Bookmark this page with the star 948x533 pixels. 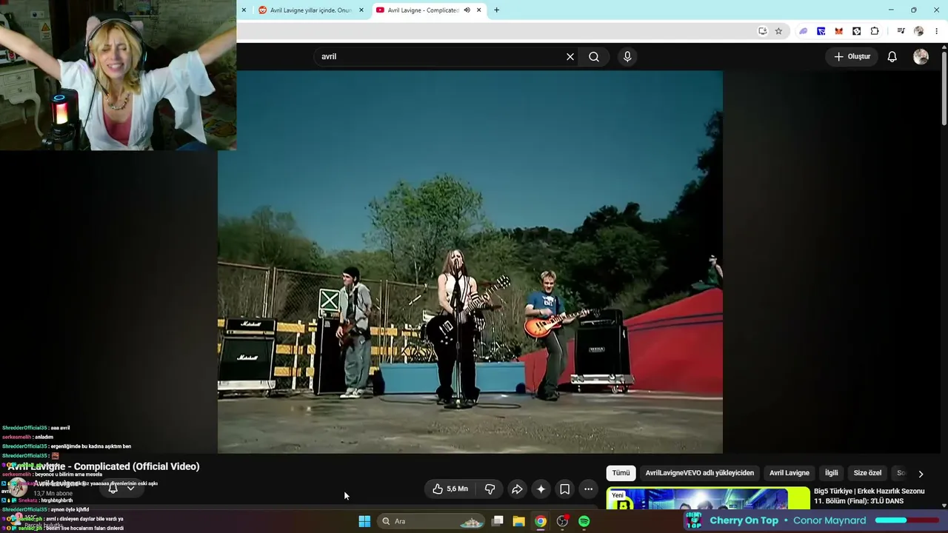778,31
